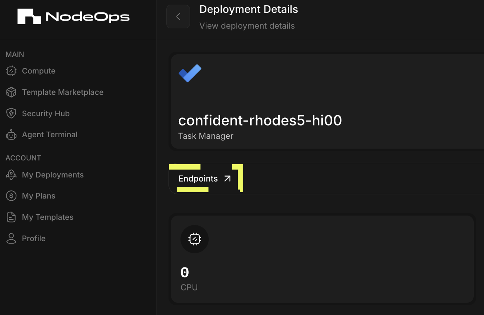This screenshot has height=315, width=484.
Task: Click the My Plans dollar icon
Action: (x=11, y=196)
